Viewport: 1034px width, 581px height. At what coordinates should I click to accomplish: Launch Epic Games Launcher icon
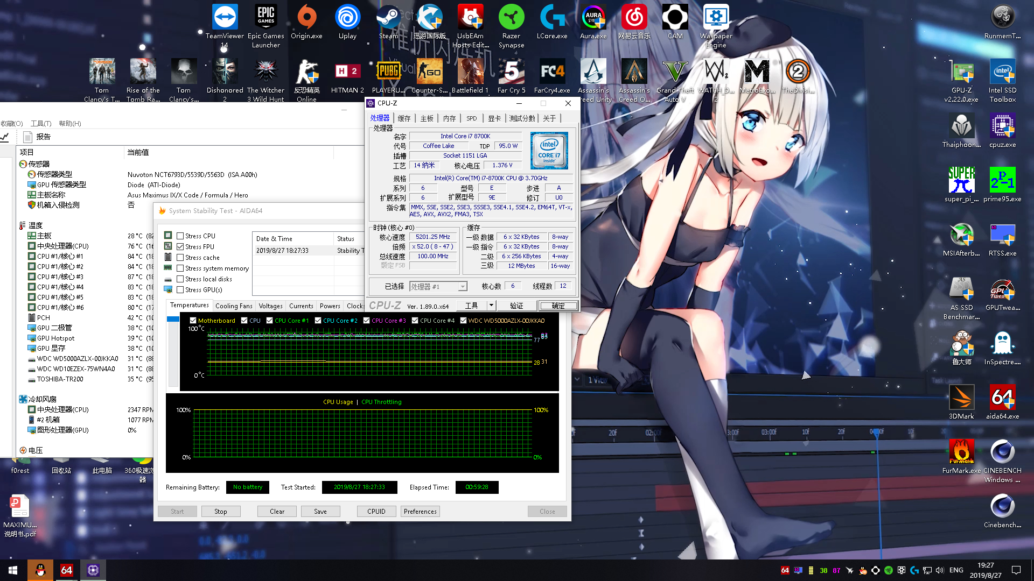point(266,26)
